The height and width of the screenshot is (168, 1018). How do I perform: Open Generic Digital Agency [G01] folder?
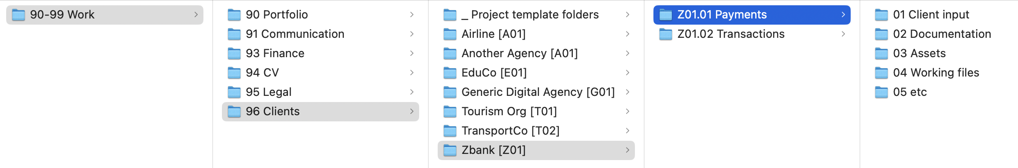(536, 92)
